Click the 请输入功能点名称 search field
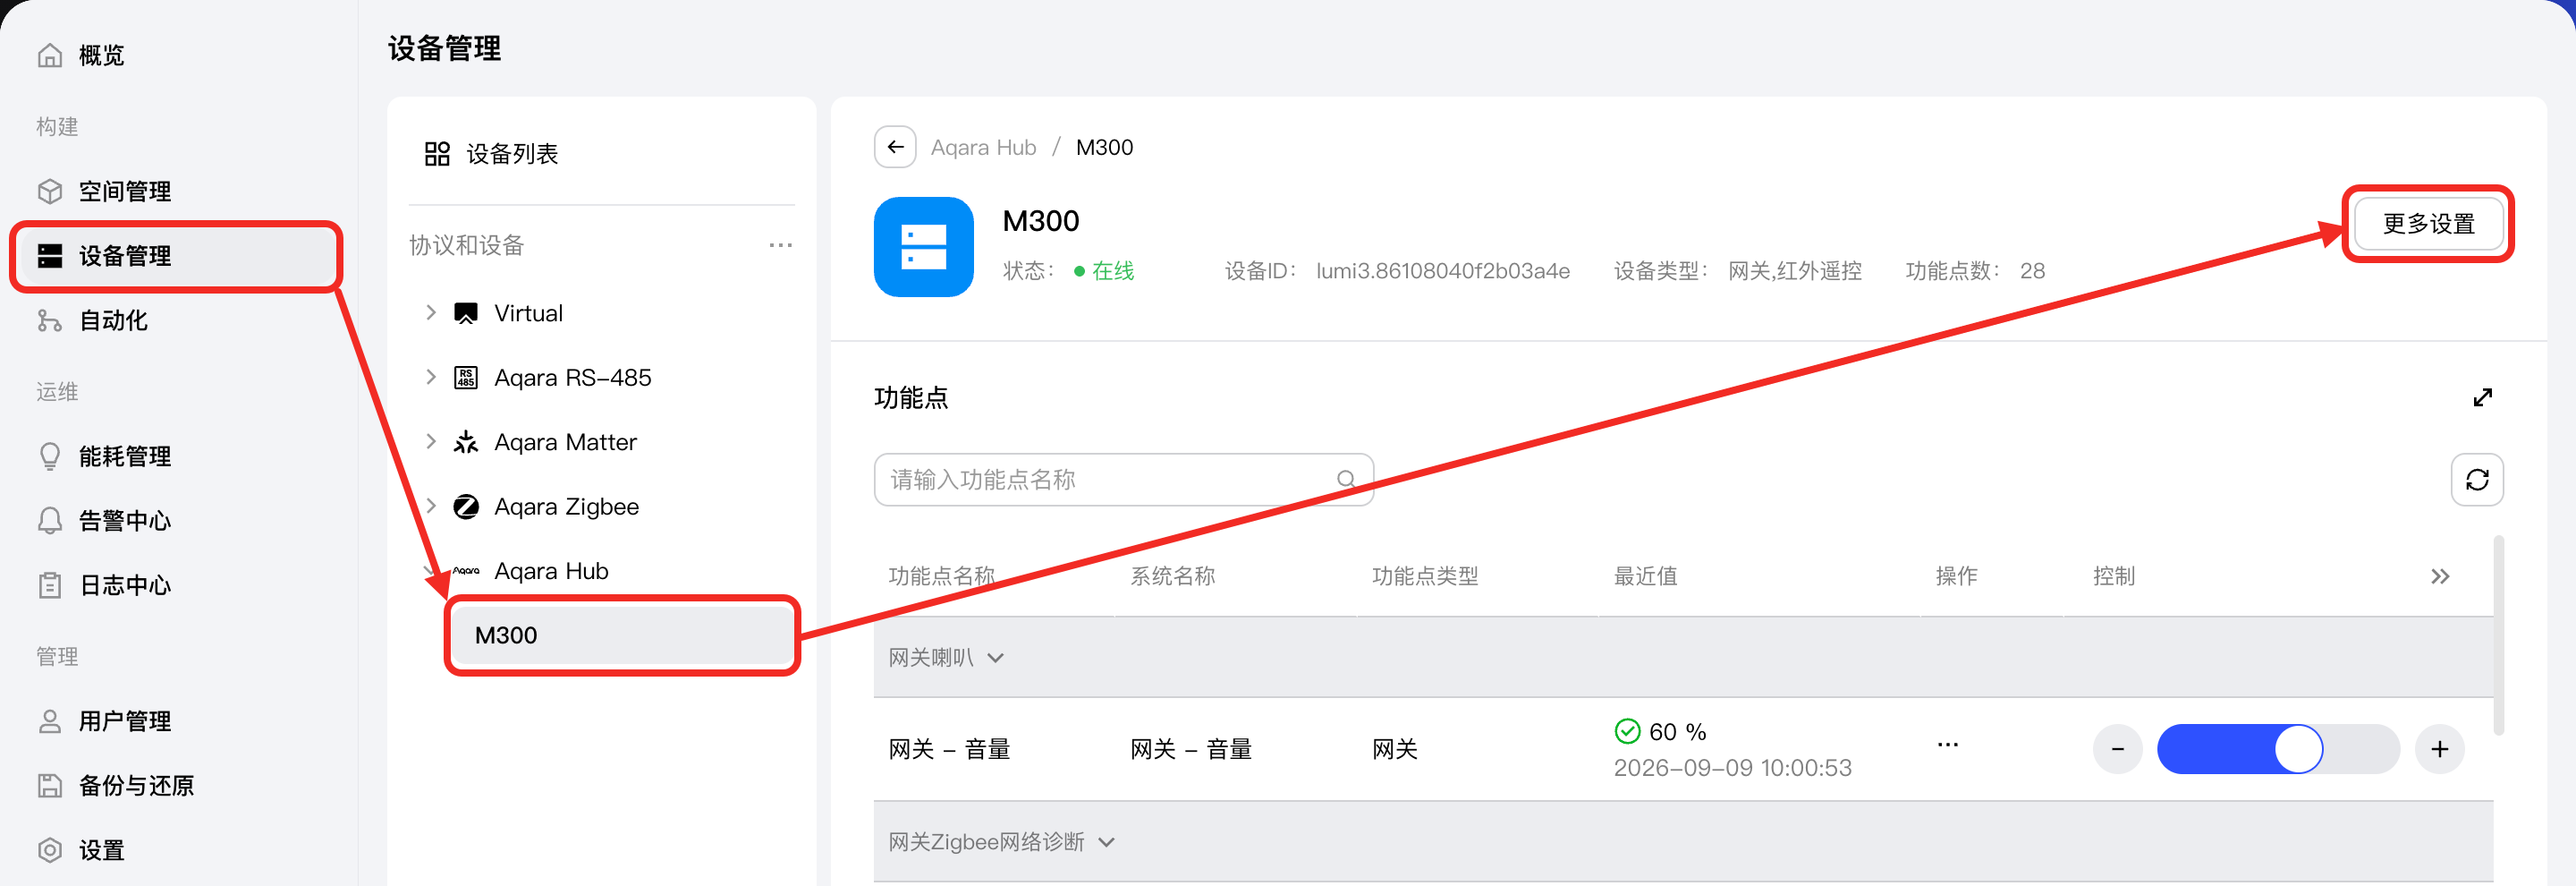The height and width of the screenshot is (886, 2576). 1123,480
